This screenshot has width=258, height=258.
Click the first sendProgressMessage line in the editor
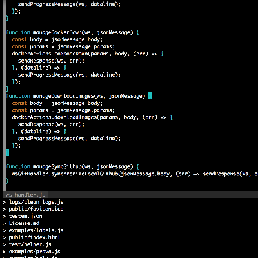pyautogui.click(x=69, y=4)
